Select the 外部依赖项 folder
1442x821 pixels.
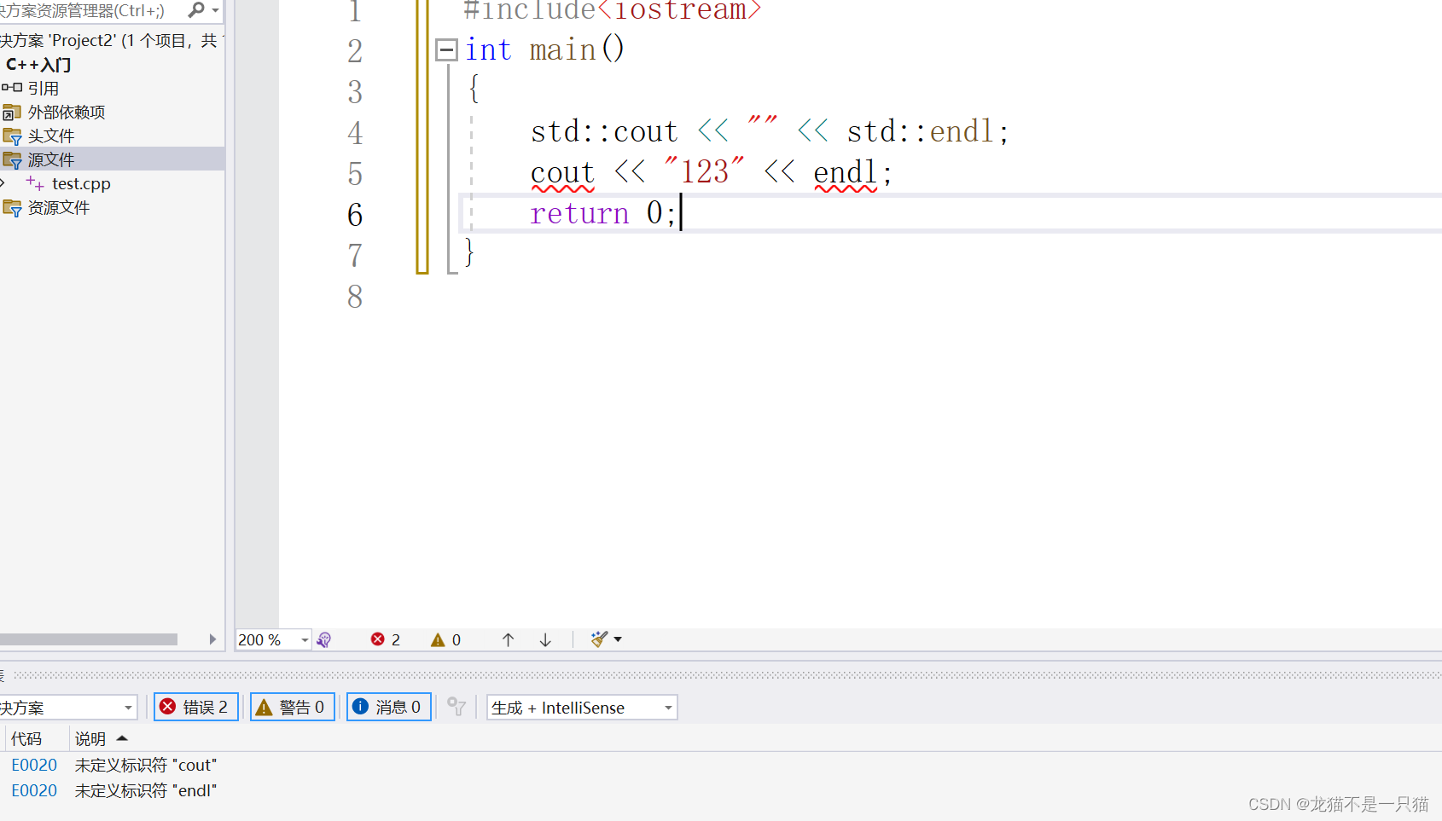pos(67,113)
